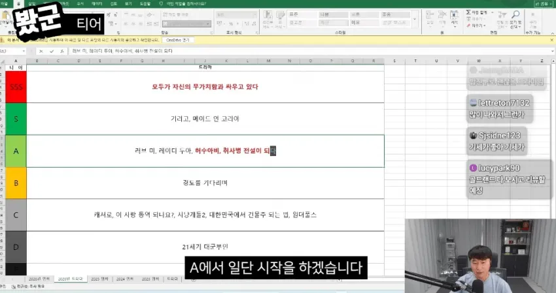Click the decrease indent icon
Image resolution: width=556 pixels, height=293 pixels.
click(x=149, y=23)
